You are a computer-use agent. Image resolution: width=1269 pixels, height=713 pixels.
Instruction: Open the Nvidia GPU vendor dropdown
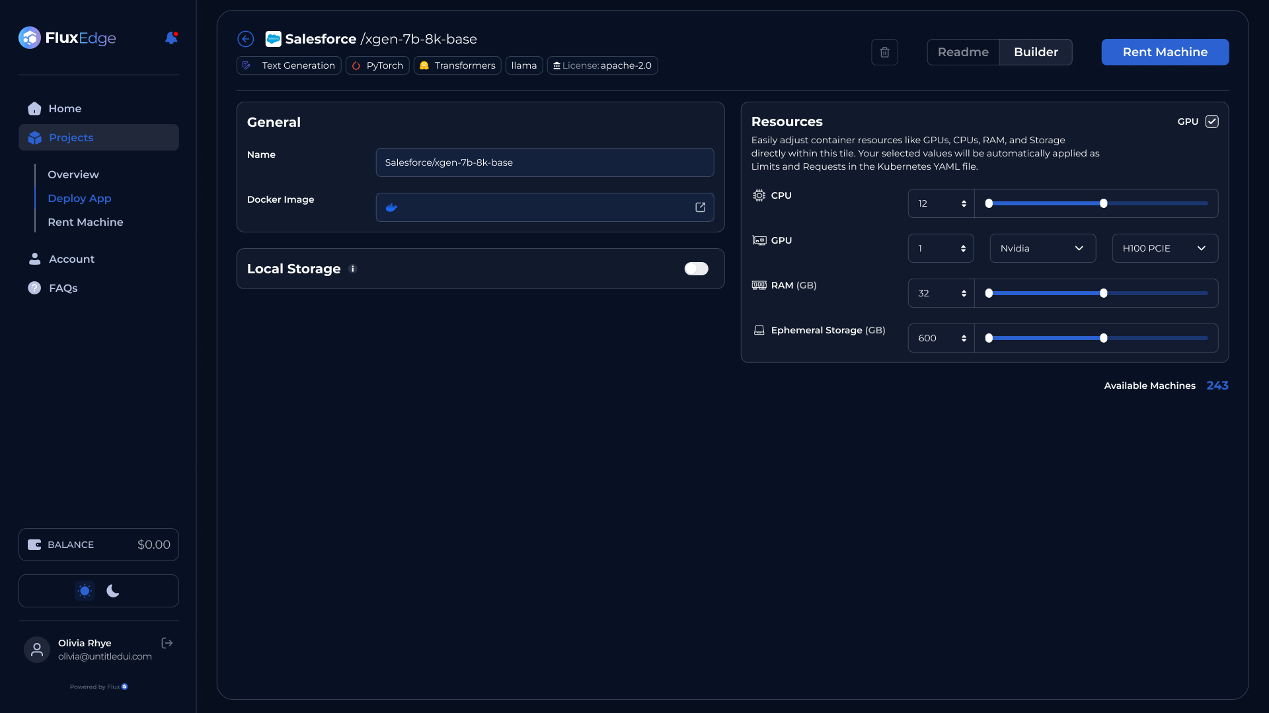(x=1042, y=248)
